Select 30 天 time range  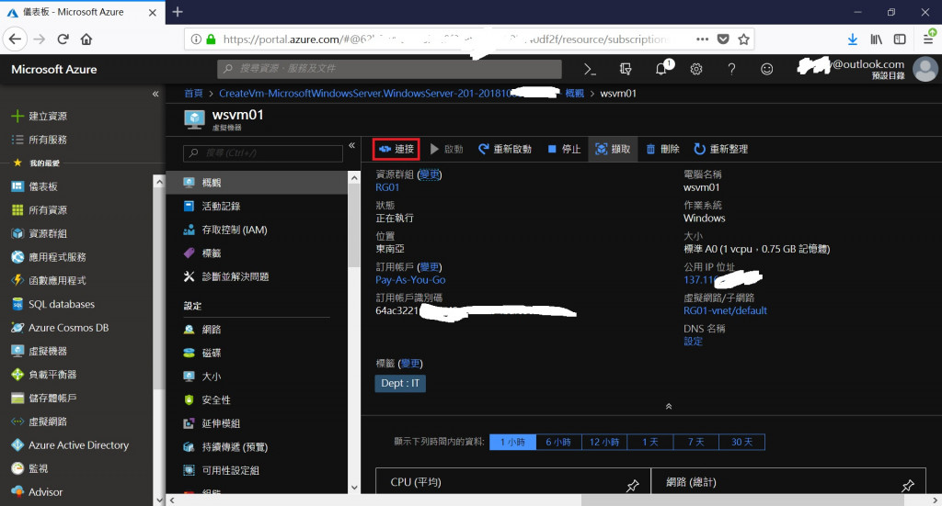coord(742,442)
